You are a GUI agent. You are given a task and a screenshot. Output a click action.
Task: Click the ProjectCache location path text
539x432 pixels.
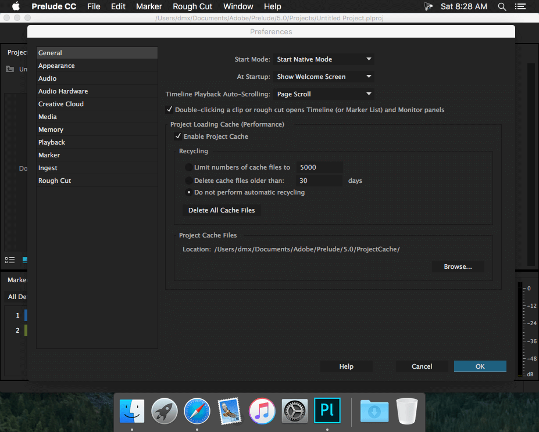(x=307, y=249)
